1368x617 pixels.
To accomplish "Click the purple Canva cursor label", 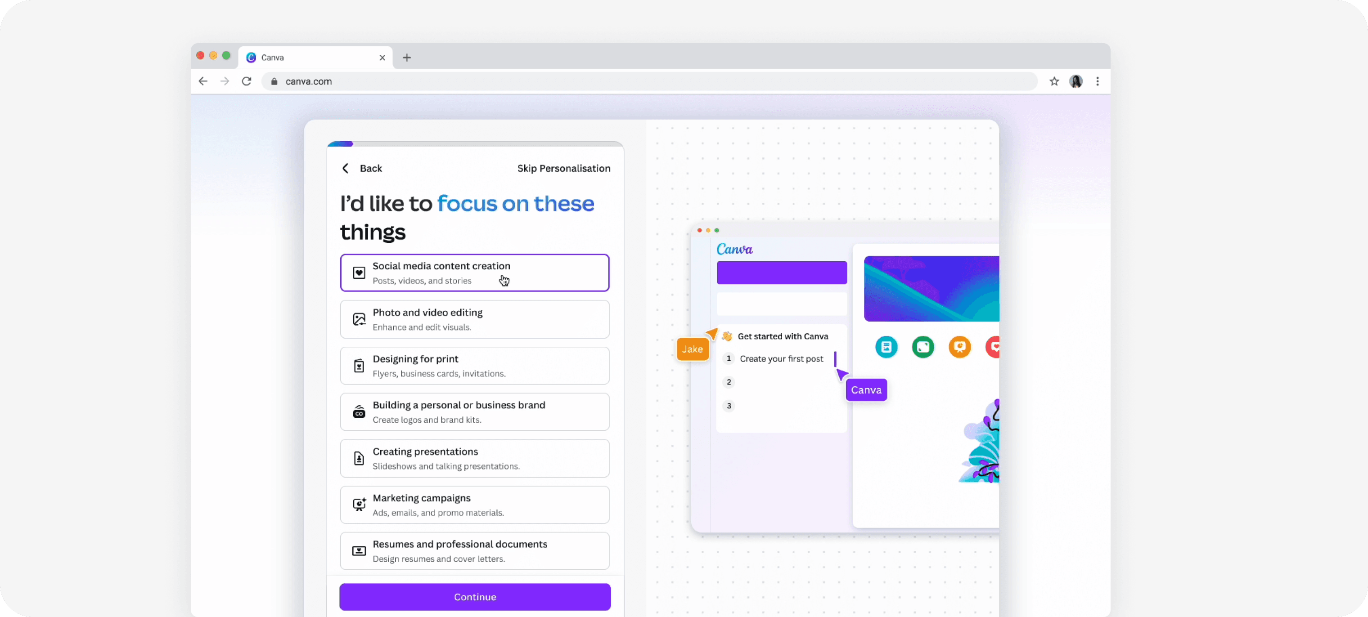I will tap(866, 390).
